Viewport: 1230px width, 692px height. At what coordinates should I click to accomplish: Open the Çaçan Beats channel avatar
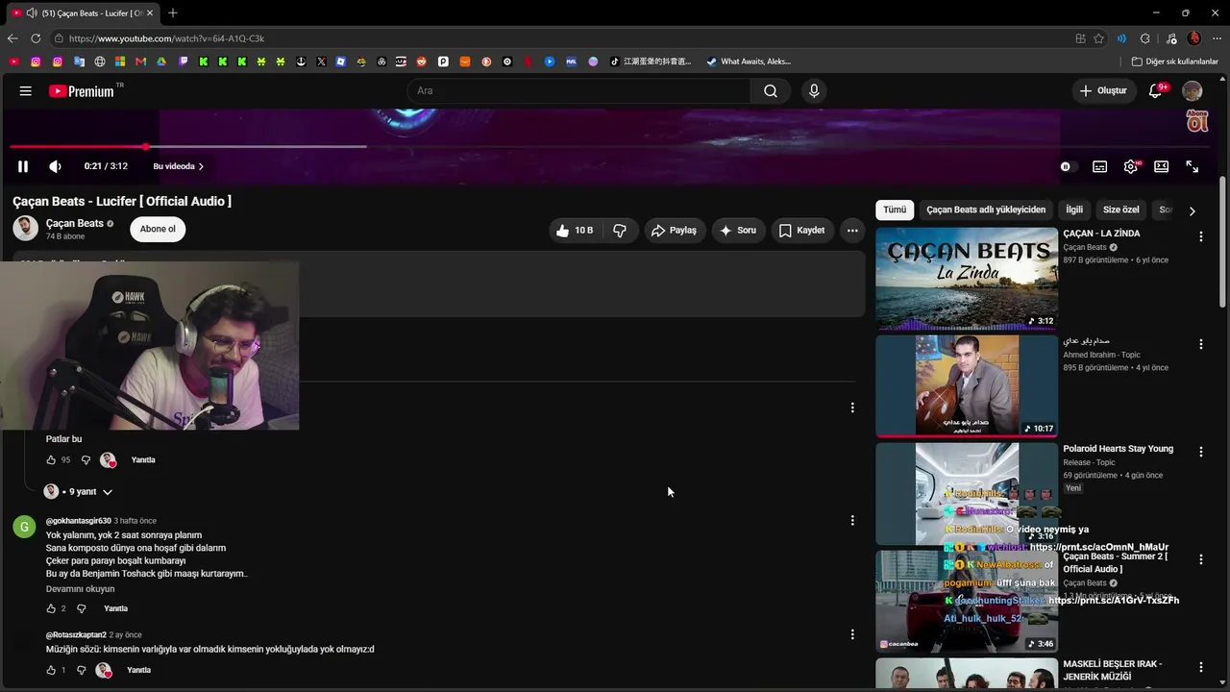coord(26,229)
